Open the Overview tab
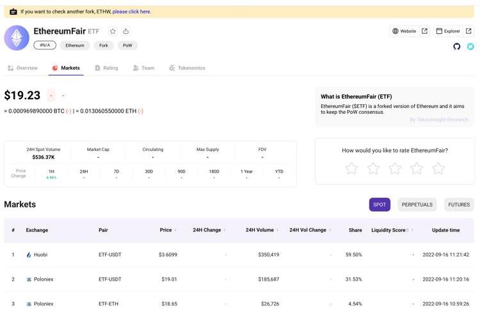Image resolution: width=480 pixels, height=312 pixels. point(22,68)
